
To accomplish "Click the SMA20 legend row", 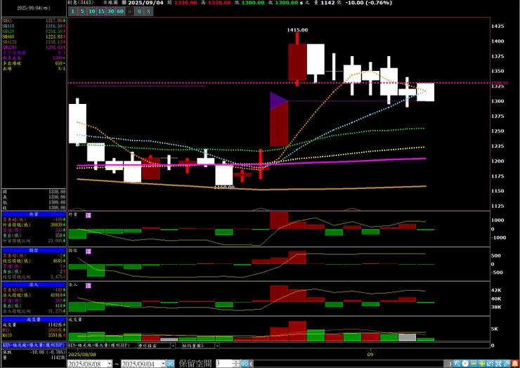I will (x=34, y=31).
